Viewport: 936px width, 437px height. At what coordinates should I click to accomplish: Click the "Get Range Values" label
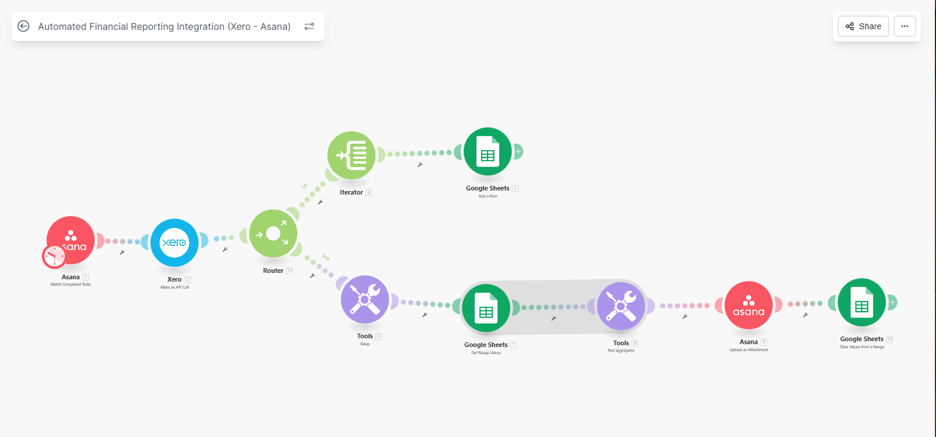486,353
